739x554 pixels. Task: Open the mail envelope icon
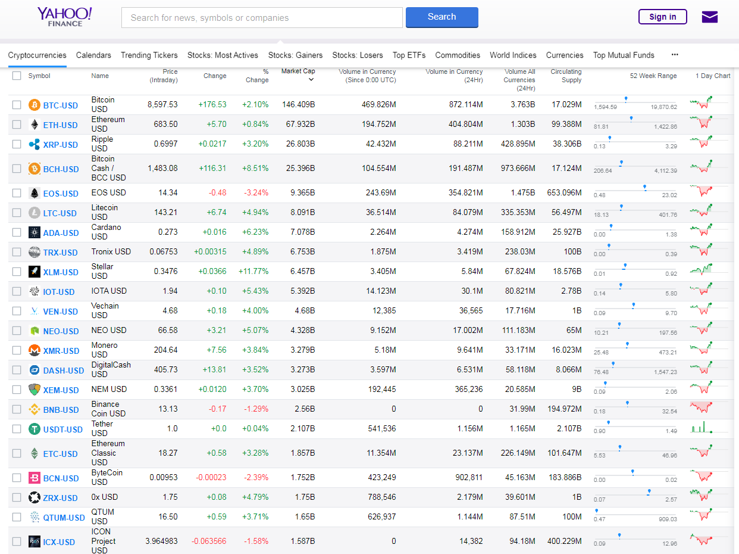710,17
